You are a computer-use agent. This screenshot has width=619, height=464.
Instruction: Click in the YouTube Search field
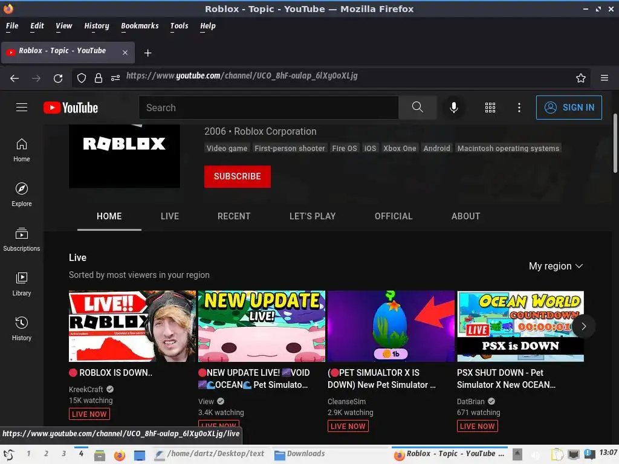tap(268, 108)
